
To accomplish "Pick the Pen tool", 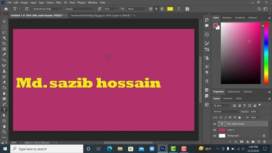I will [x=4, y=104].
